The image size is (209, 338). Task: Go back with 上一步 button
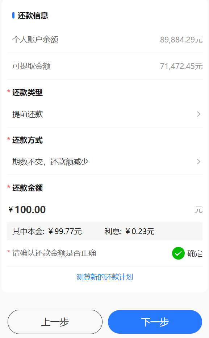pyautogui.click(x=55, y=322)
